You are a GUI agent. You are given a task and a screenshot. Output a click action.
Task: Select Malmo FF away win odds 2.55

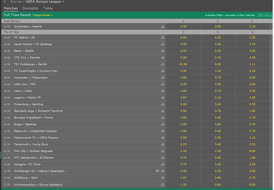252,98
